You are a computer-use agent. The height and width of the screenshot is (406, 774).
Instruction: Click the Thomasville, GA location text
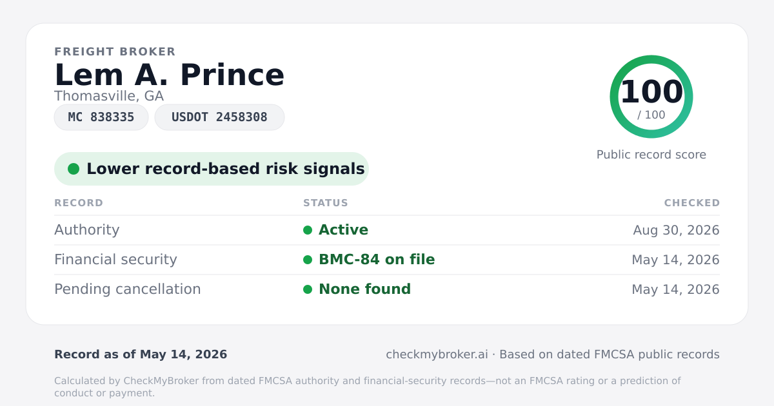point(109,96)
